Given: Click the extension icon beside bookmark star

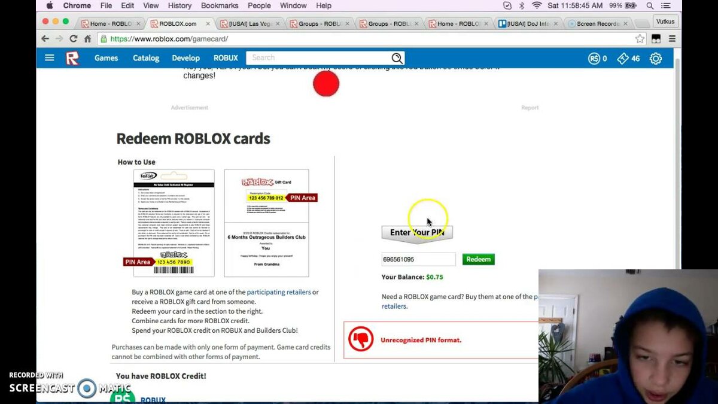Looking at the screenshot, I should (x=656, y=39).
